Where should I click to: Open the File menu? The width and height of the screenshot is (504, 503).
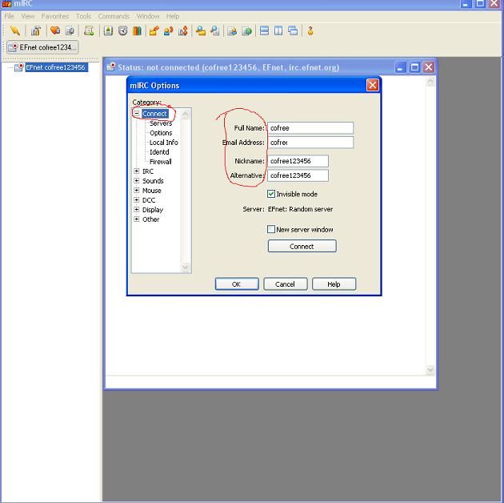(x=10, y=16)
